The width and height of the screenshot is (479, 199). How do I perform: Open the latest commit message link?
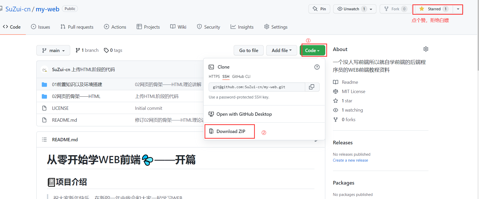point(93,70)
